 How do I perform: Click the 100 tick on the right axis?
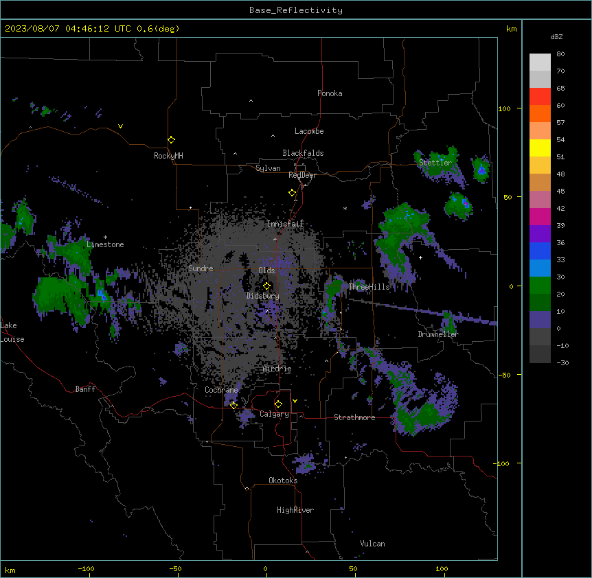(504, 108)
